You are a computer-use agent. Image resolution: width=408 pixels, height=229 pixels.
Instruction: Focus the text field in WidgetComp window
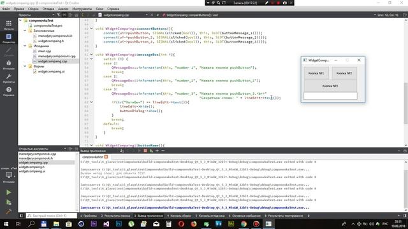pos(330,96)
